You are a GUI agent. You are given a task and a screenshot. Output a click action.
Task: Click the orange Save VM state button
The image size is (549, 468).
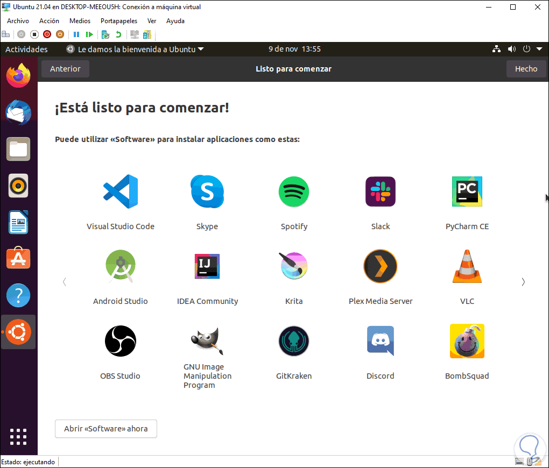(x=60, y=34)
